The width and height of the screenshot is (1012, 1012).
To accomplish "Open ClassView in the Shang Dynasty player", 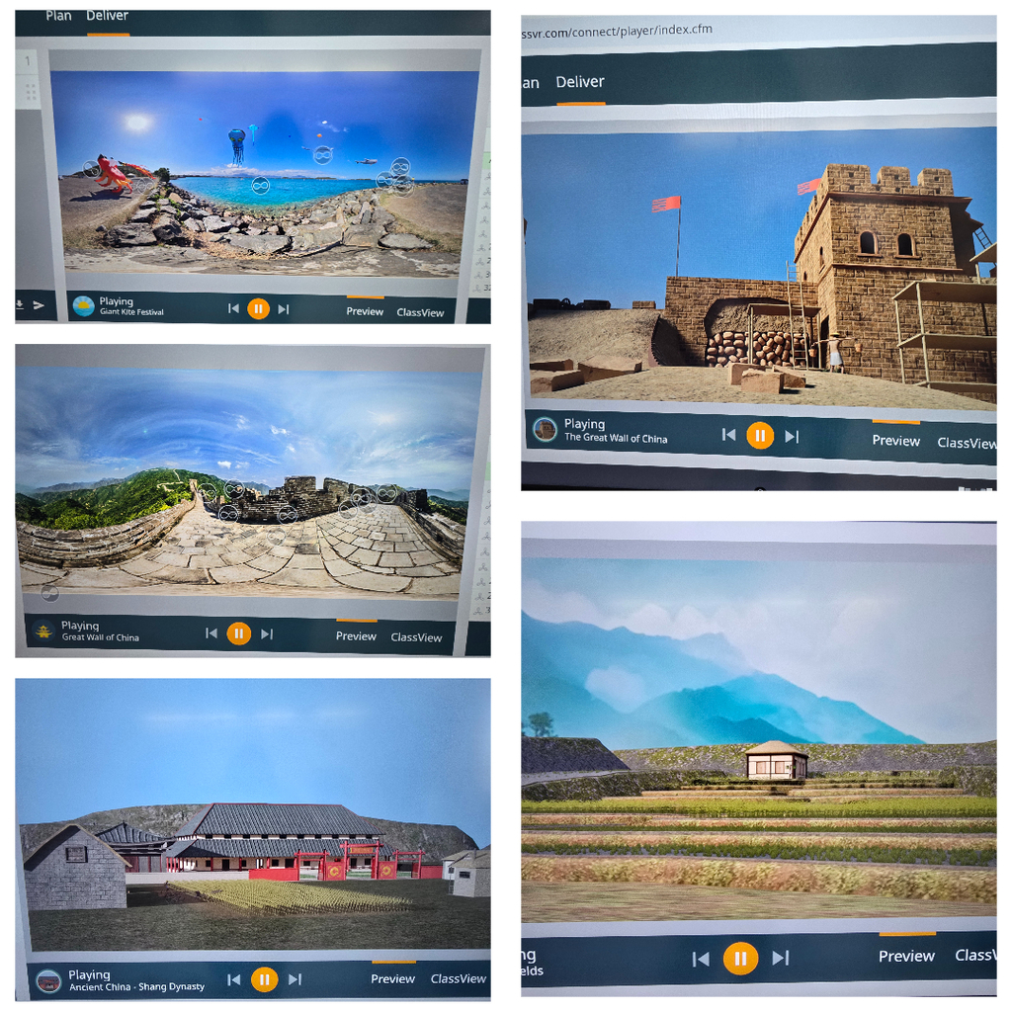I will click(x=458, y=978).
